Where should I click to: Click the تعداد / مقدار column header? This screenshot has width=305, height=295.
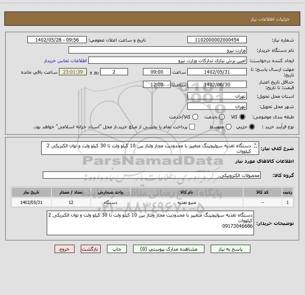[x=71, y=192]
